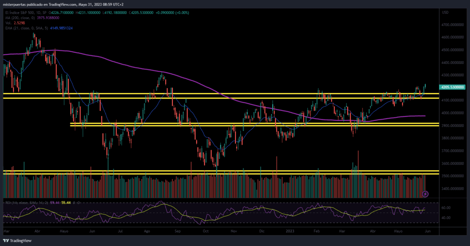The height and width of the screenshot is (246, 470).
Task: Click the 3400.0000000 price scale label
Action: 453,189
